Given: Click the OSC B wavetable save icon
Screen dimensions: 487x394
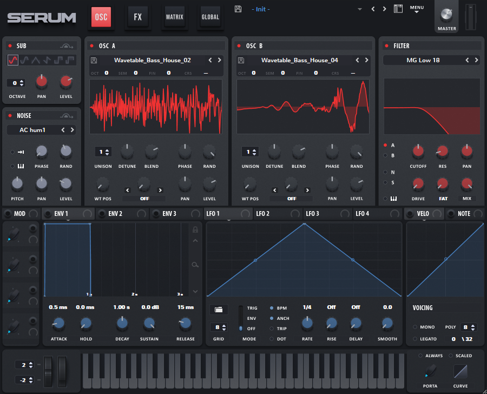Looking at the screenshot, I should pyautogui.click(x=241, y=60).
